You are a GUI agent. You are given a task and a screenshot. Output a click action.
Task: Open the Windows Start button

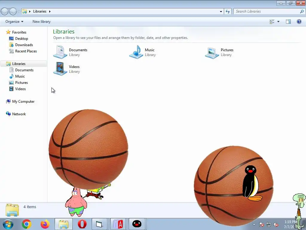(8, 224)
